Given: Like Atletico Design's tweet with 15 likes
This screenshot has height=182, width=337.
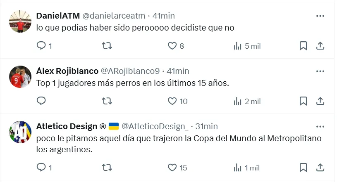Looking at the screenshot, I should click(x=172, y=167).
